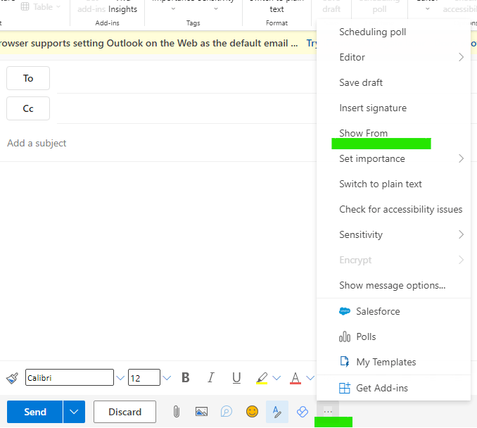The image size is (477, 428).
Task: Open the font size dropdown arrow
Action: (x=167, y=378)
